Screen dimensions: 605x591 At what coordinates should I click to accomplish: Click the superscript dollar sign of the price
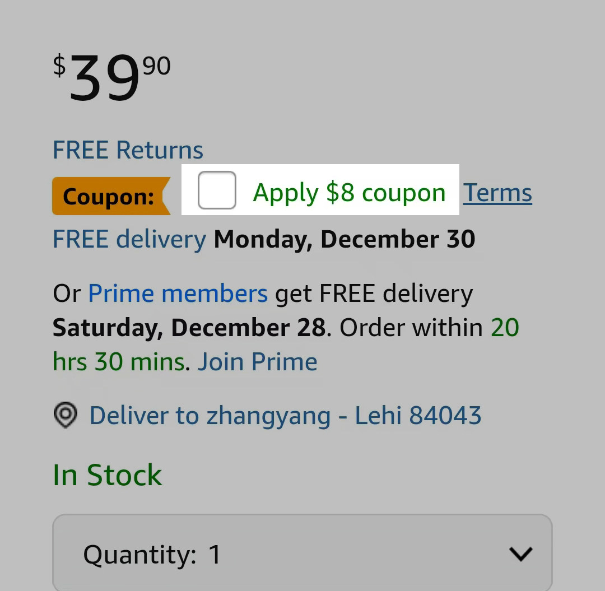click(59, 66)
